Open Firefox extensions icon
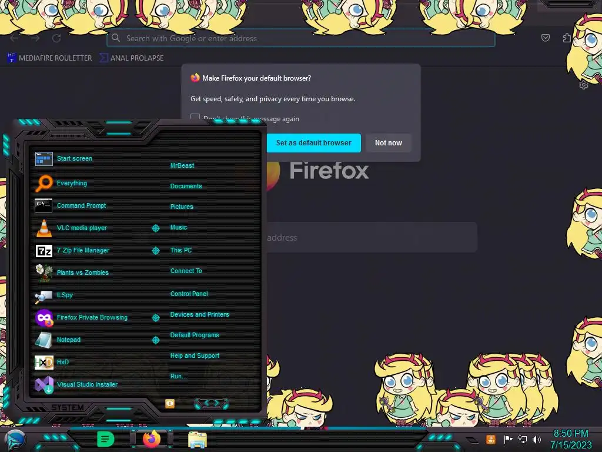602x452 pixels. click(x=567, y=38)
